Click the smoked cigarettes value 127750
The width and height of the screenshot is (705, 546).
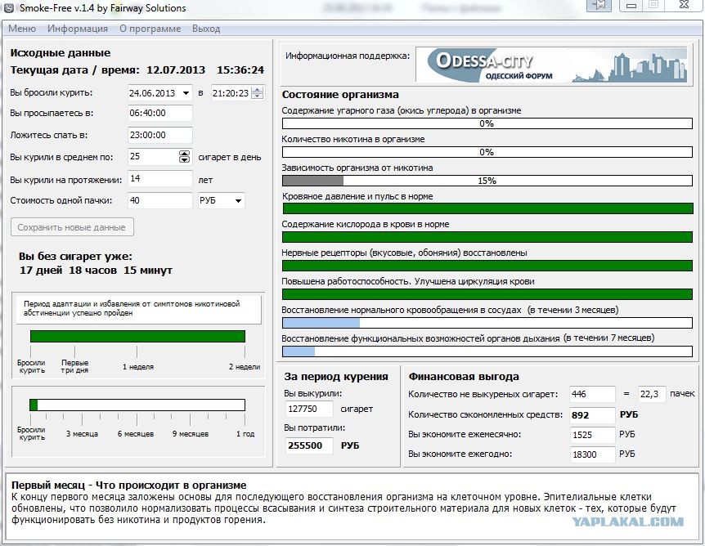[x=309, y=409]
